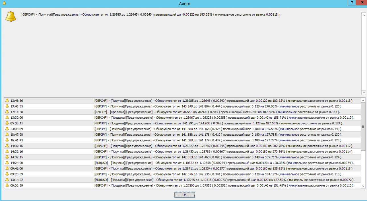367x201 pixels.
Task: Click the bell icon beside 17:11:38
Action: pyautogui.click(x=7, y=112)
